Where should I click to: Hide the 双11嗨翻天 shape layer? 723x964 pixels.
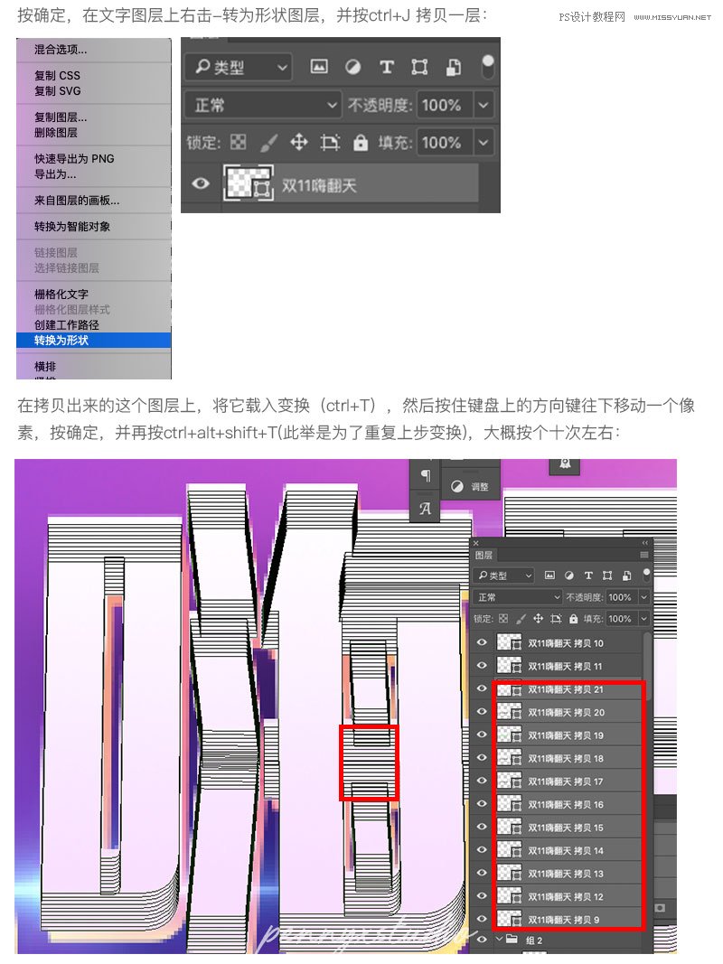(201, 183)
